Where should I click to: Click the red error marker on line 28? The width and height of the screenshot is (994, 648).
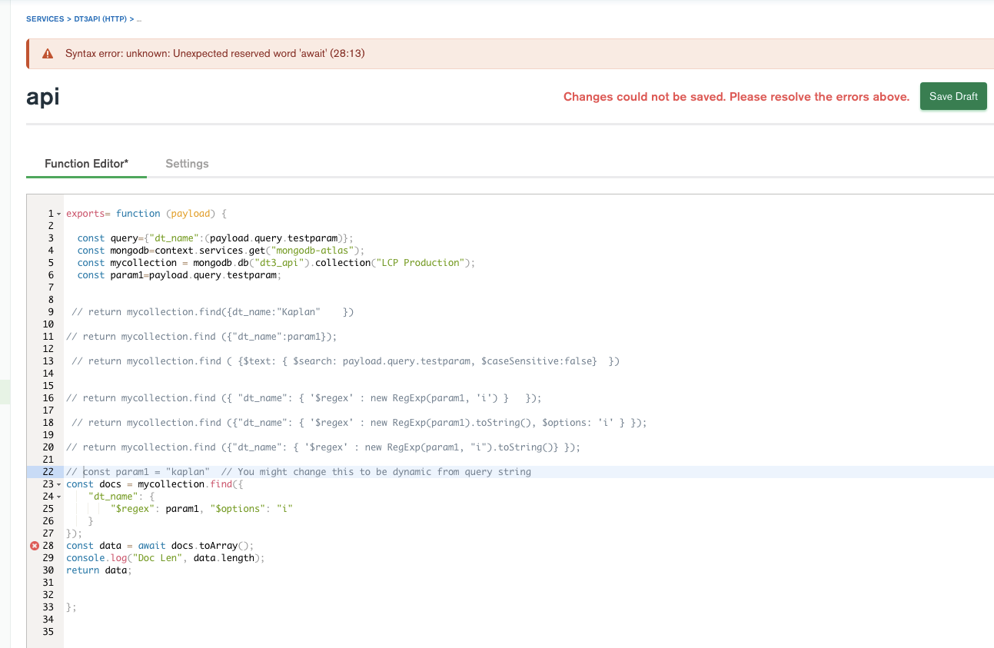pos(34,546)
